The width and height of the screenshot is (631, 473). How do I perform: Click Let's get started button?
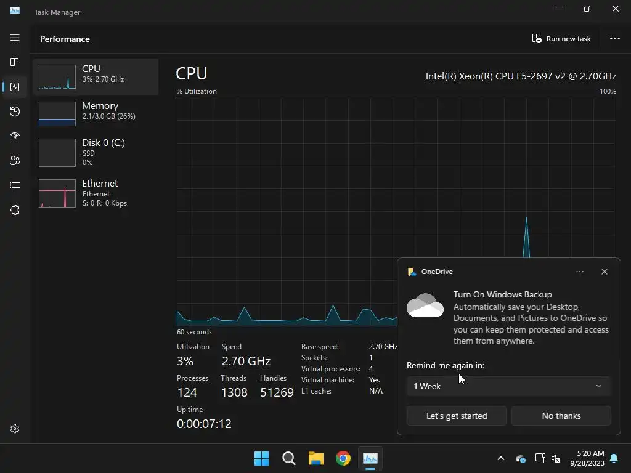(457, 416)
